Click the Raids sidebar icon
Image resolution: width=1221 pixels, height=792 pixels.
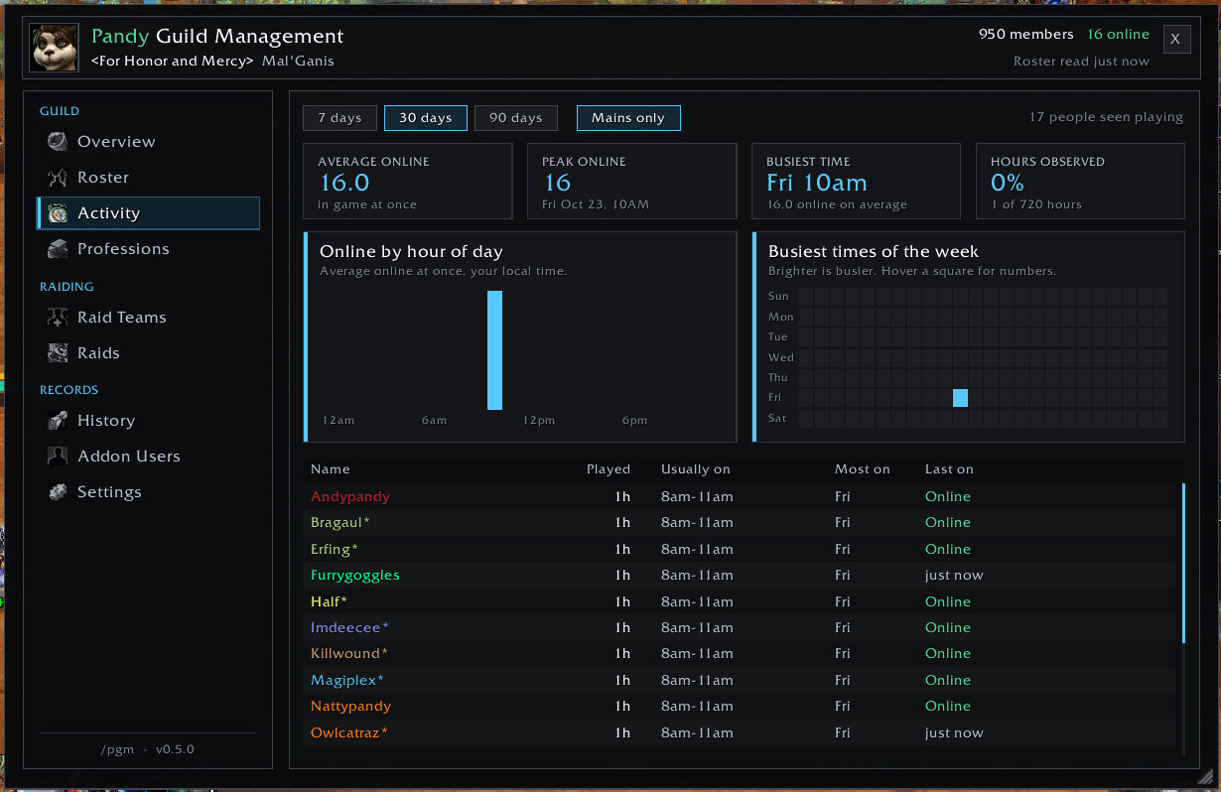pyautogui.click(x=59, y=352)
